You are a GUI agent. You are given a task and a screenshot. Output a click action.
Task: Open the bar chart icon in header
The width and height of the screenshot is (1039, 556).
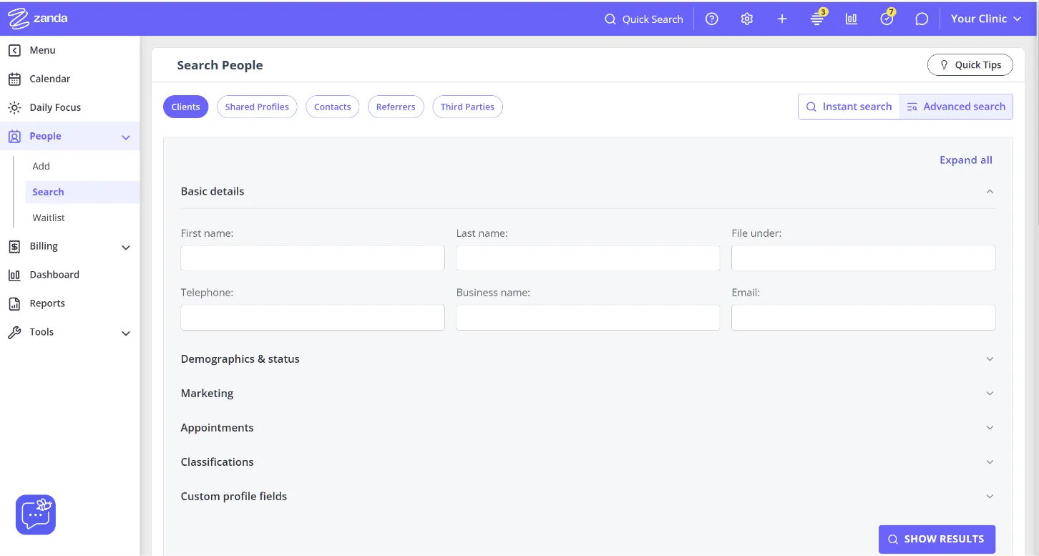(852, 19)
